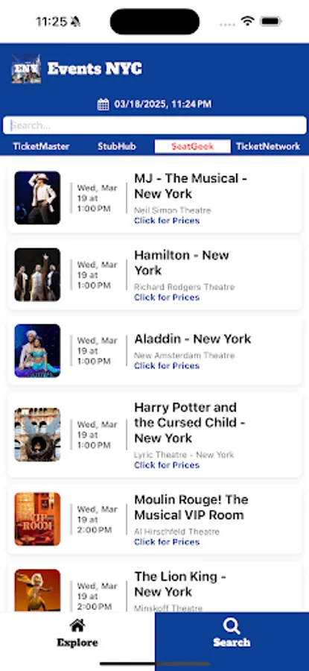This screenshot has height=671, width=309.
Task: Open The Lion King thumbnail
Action: [x=37, y=590]
